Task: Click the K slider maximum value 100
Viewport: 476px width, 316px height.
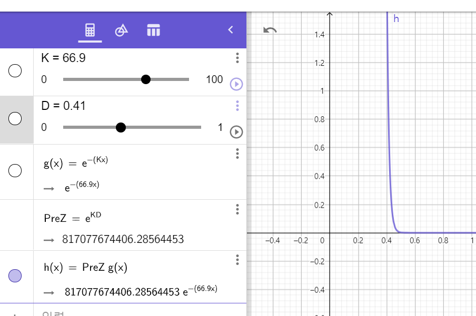Action: coord(214,79)
